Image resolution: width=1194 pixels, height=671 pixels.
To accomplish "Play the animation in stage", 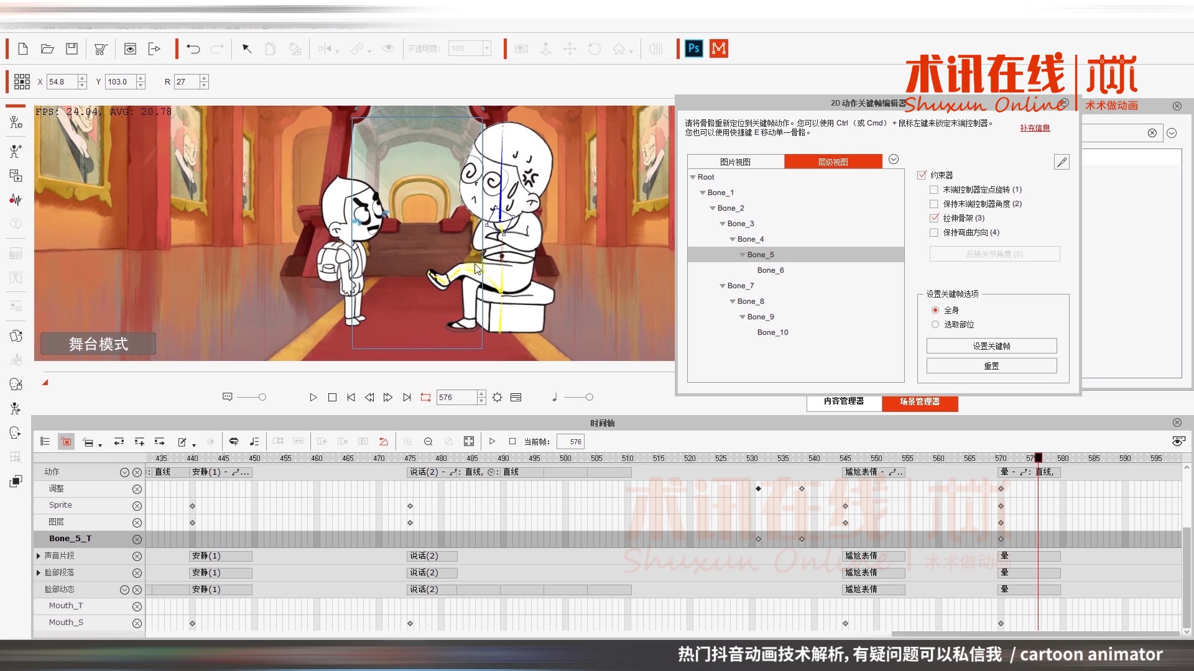I will 313,398.
